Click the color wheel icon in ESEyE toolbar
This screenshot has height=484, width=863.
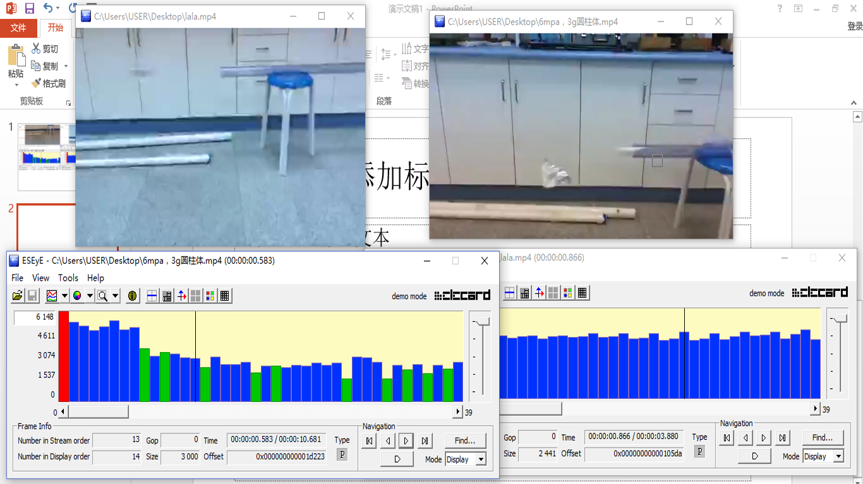[x=77, y=295]
